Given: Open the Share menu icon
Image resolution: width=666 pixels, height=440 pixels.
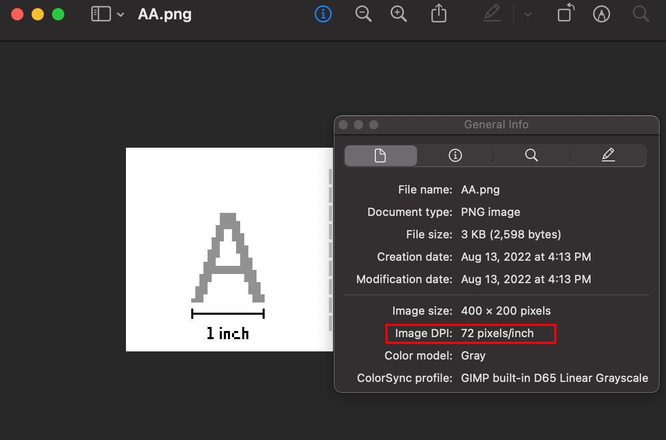Looking at the screenshot, I should click(439, 14).
